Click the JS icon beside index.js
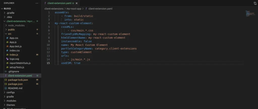Viewport: 258px width, 109px height. [7, 55]
